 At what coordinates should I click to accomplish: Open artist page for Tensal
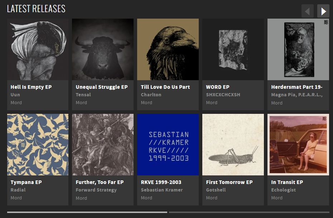point(83,95)
